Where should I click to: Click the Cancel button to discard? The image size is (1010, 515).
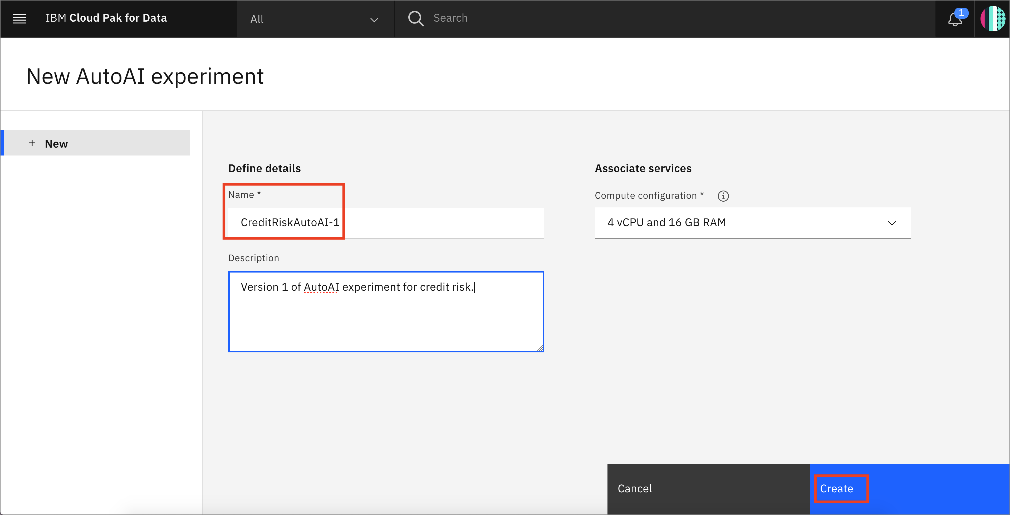(x=635, y=488)
